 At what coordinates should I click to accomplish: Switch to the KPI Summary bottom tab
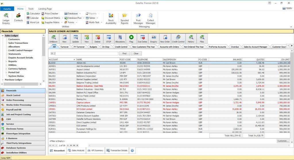tap(95, 151)
